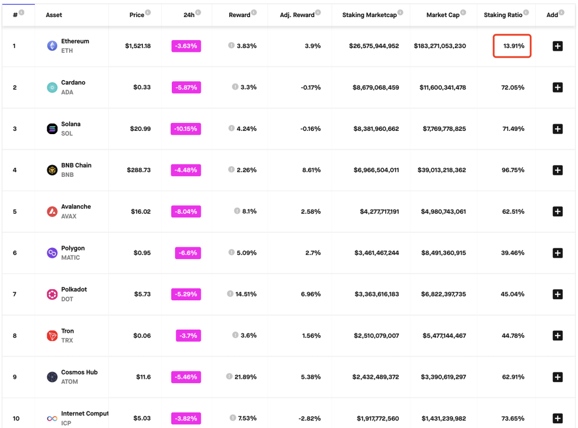Select Polygon staking marketcap $3,461,467,244
The width and height of the screenshot is (578, 428).
coord(376,253)
